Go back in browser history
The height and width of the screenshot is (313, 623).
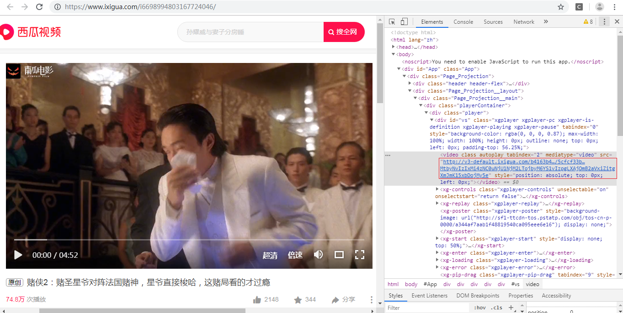10,7
